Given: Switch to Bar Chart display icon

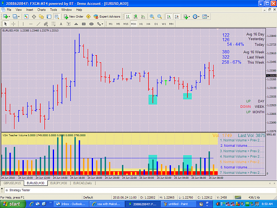Looking at the screenshot, I should [128, 16].
